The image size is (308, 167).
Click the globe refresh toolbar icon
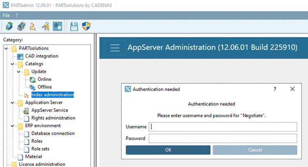point(9,26)
